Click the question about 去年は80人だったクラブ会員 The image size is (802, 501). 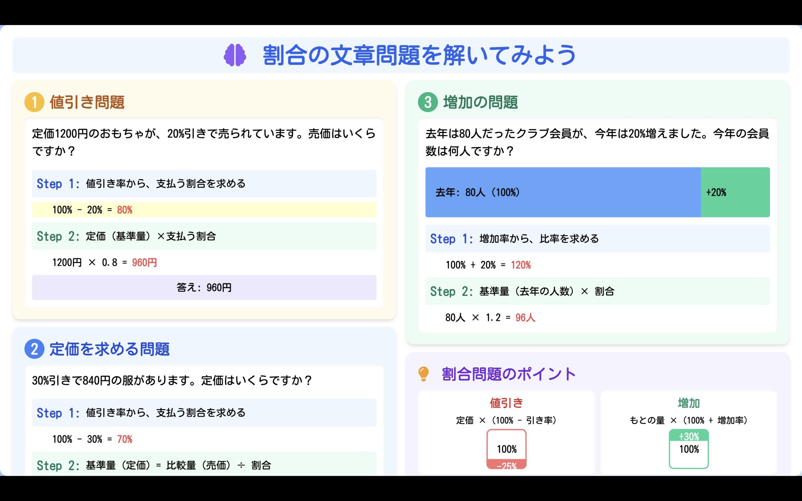click(597, 142)
